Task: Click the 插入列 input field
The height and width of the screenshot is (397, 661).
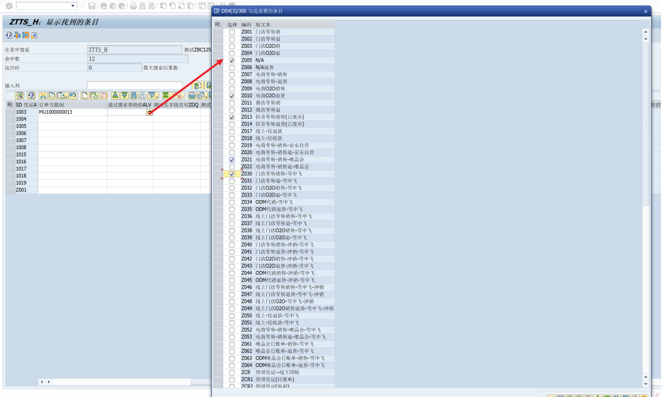Action: click(135, 86)
